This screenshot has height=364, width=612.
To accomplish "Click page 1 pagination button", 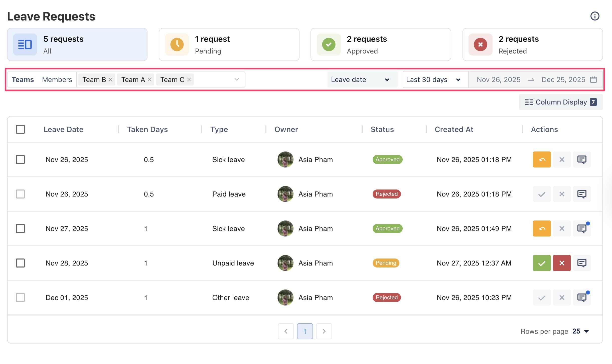I will click(305, 331).
